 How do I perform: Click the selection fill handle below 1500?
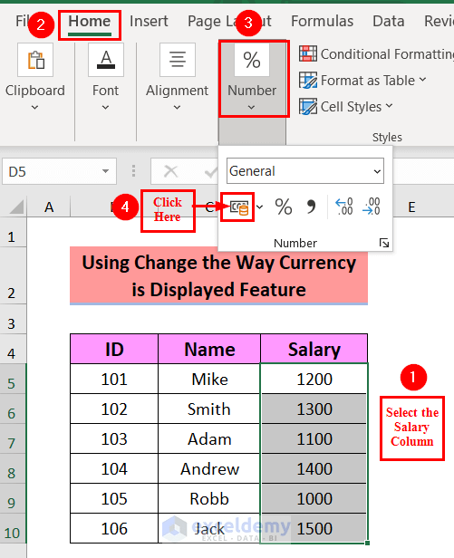[x=368, y=543]
